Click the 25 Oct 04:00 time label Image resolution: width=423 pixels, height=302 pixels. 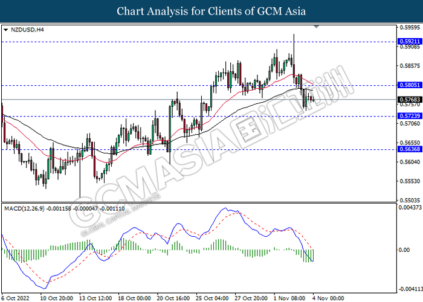[x=212, y=298]
